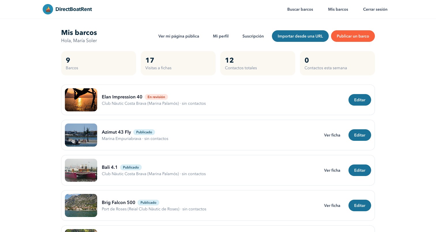Click the Publicado badge next to Bali 4.1
The width and height of the screenshot is (436, 232).
tap(131, 167)
